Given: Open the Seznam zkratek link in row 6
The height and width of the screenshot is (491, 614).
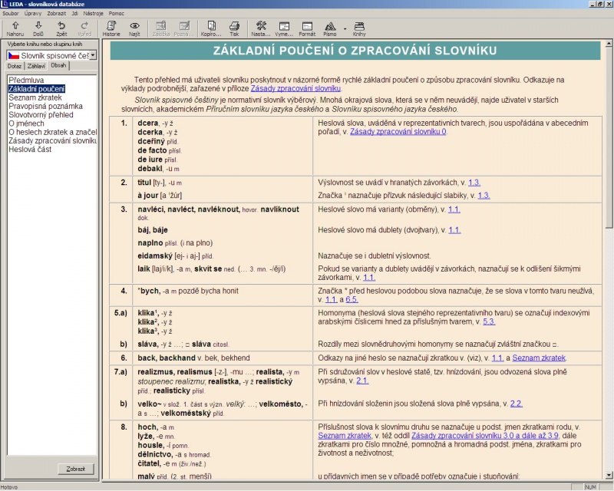Looking at the screenshot, I should (539, 358).
